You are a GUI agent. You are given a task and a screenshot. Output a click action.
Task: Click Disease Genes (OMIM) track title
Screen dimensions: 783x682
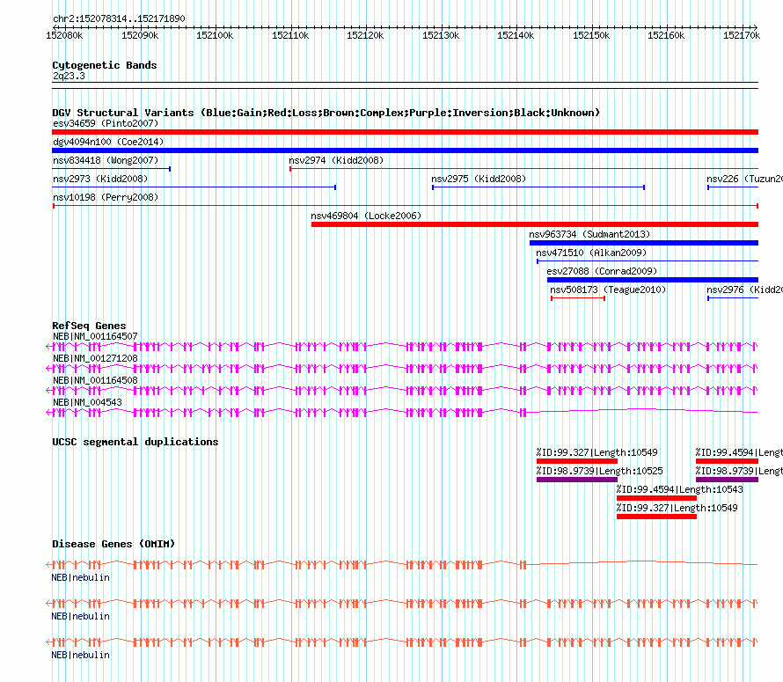tap(113, 544)
